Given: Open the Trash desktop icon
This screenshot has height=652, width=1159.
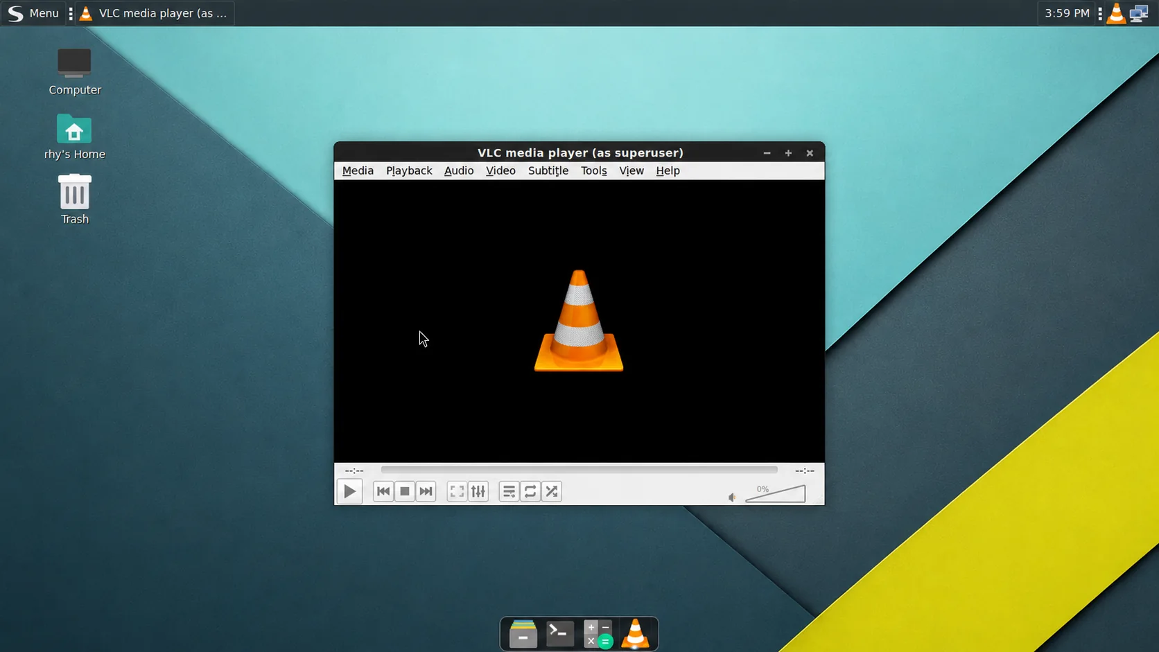Looking at the screenshot, I should (x=74, y=200).
